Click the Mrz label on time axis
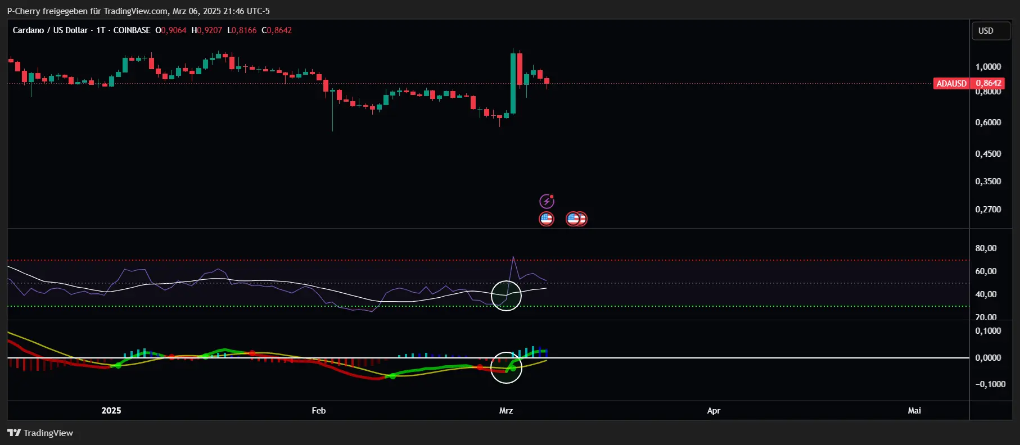Screen dimensions: 1020x445 [506, 411]
